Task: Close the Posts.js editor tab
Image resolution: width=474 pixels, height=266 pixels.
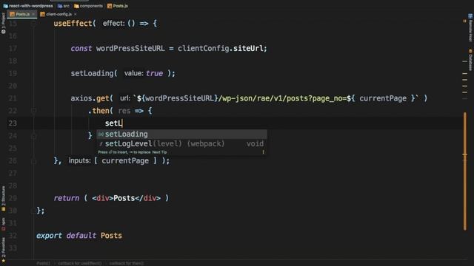Action: [x=33, y=14]
